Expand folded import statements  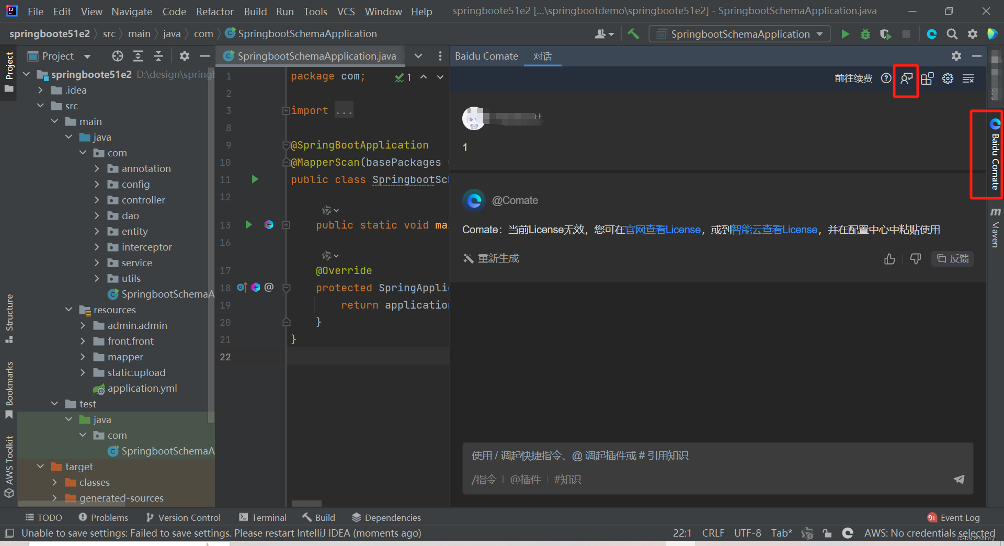click(x=286, y=110)
